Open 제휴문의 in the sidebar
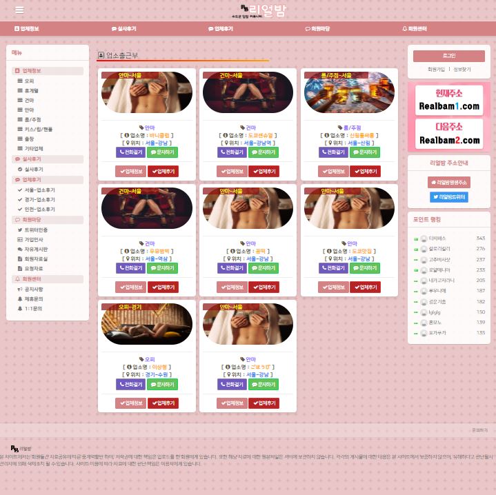 tap(30, 299)
